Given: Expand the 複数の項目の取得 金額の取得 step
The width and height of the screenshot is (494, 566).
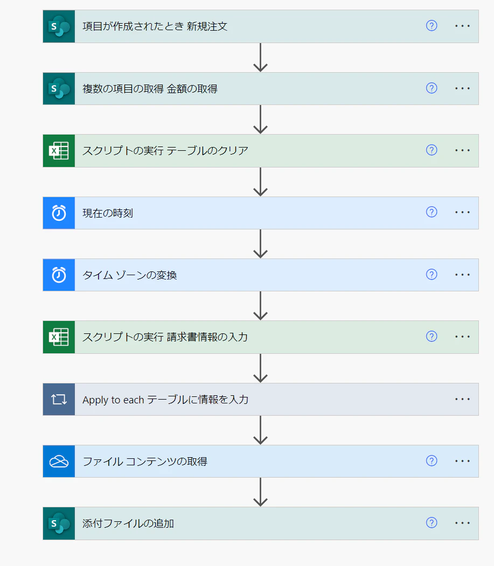Looking at the screenshot, I should tap(261, 89).
